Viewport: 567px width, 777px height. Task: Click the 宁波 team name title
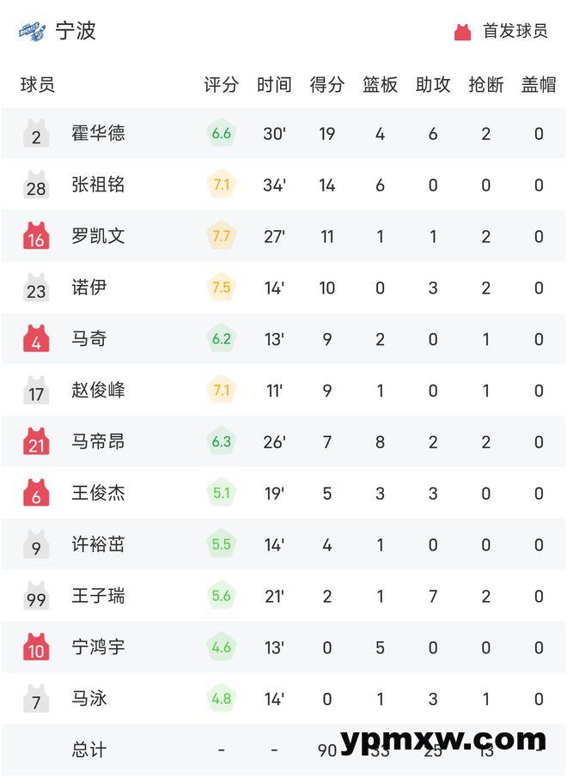[x=76, y=31]
